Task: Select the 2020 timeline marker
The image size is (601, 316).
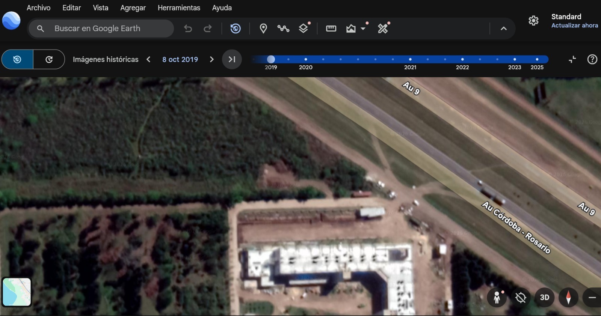Action: pos(306,59)
